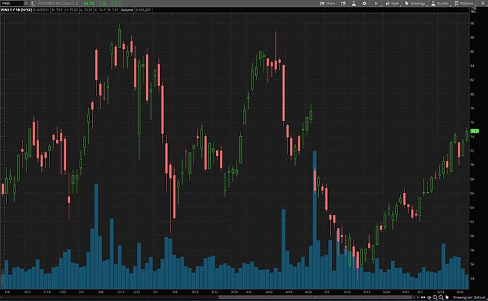Screen dimensions: 488x301
Task: Click the horizontal scrollbar below the chart
Action: (257, 298)
